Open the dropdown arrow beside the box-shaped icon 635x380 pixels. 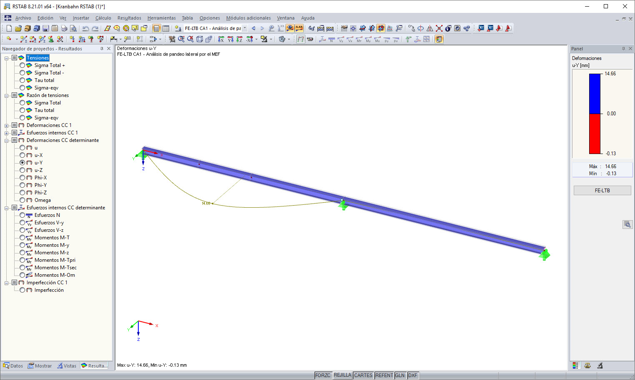click(289, 39)
